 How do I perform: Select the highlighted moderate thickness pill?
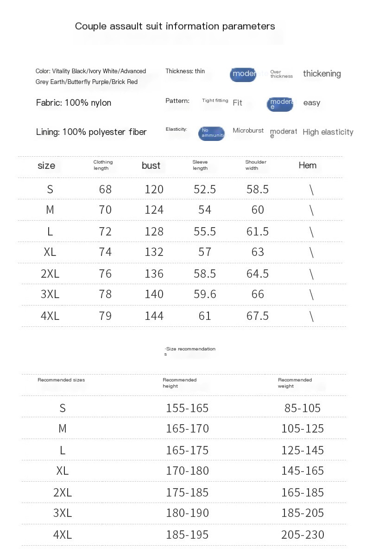[243, 74]
